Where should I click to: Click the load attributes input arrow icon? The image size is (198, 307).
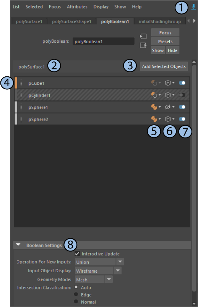[x=143, y=36]
